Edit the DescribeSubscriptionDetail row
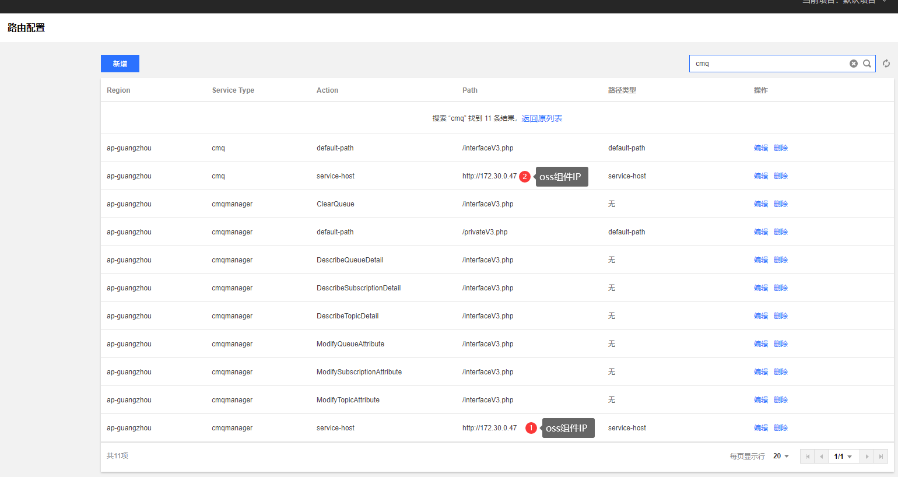 [761, 288]
